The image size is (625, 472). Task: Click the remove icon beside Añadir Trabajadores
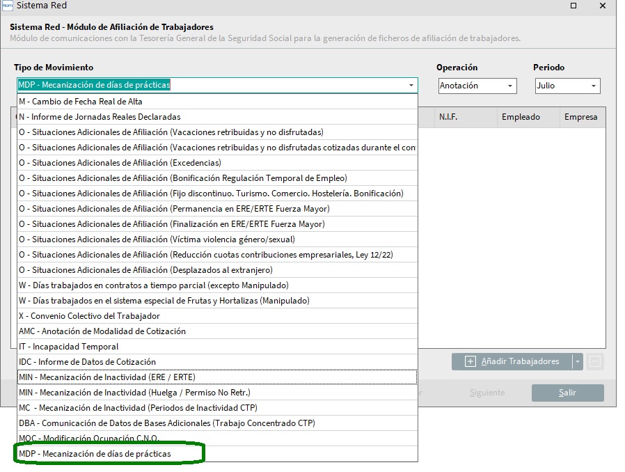pyautogui.click(x=594, y=361)
